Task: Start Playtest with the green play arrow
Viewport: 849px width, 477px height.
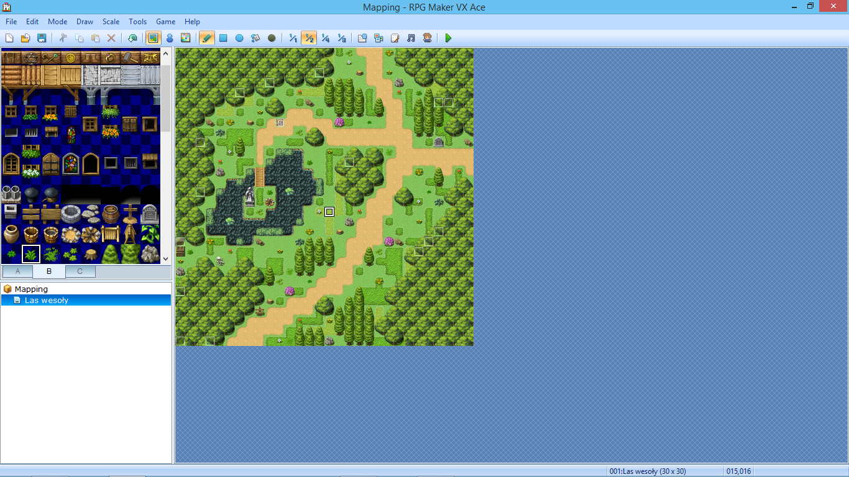Action: 448,38
